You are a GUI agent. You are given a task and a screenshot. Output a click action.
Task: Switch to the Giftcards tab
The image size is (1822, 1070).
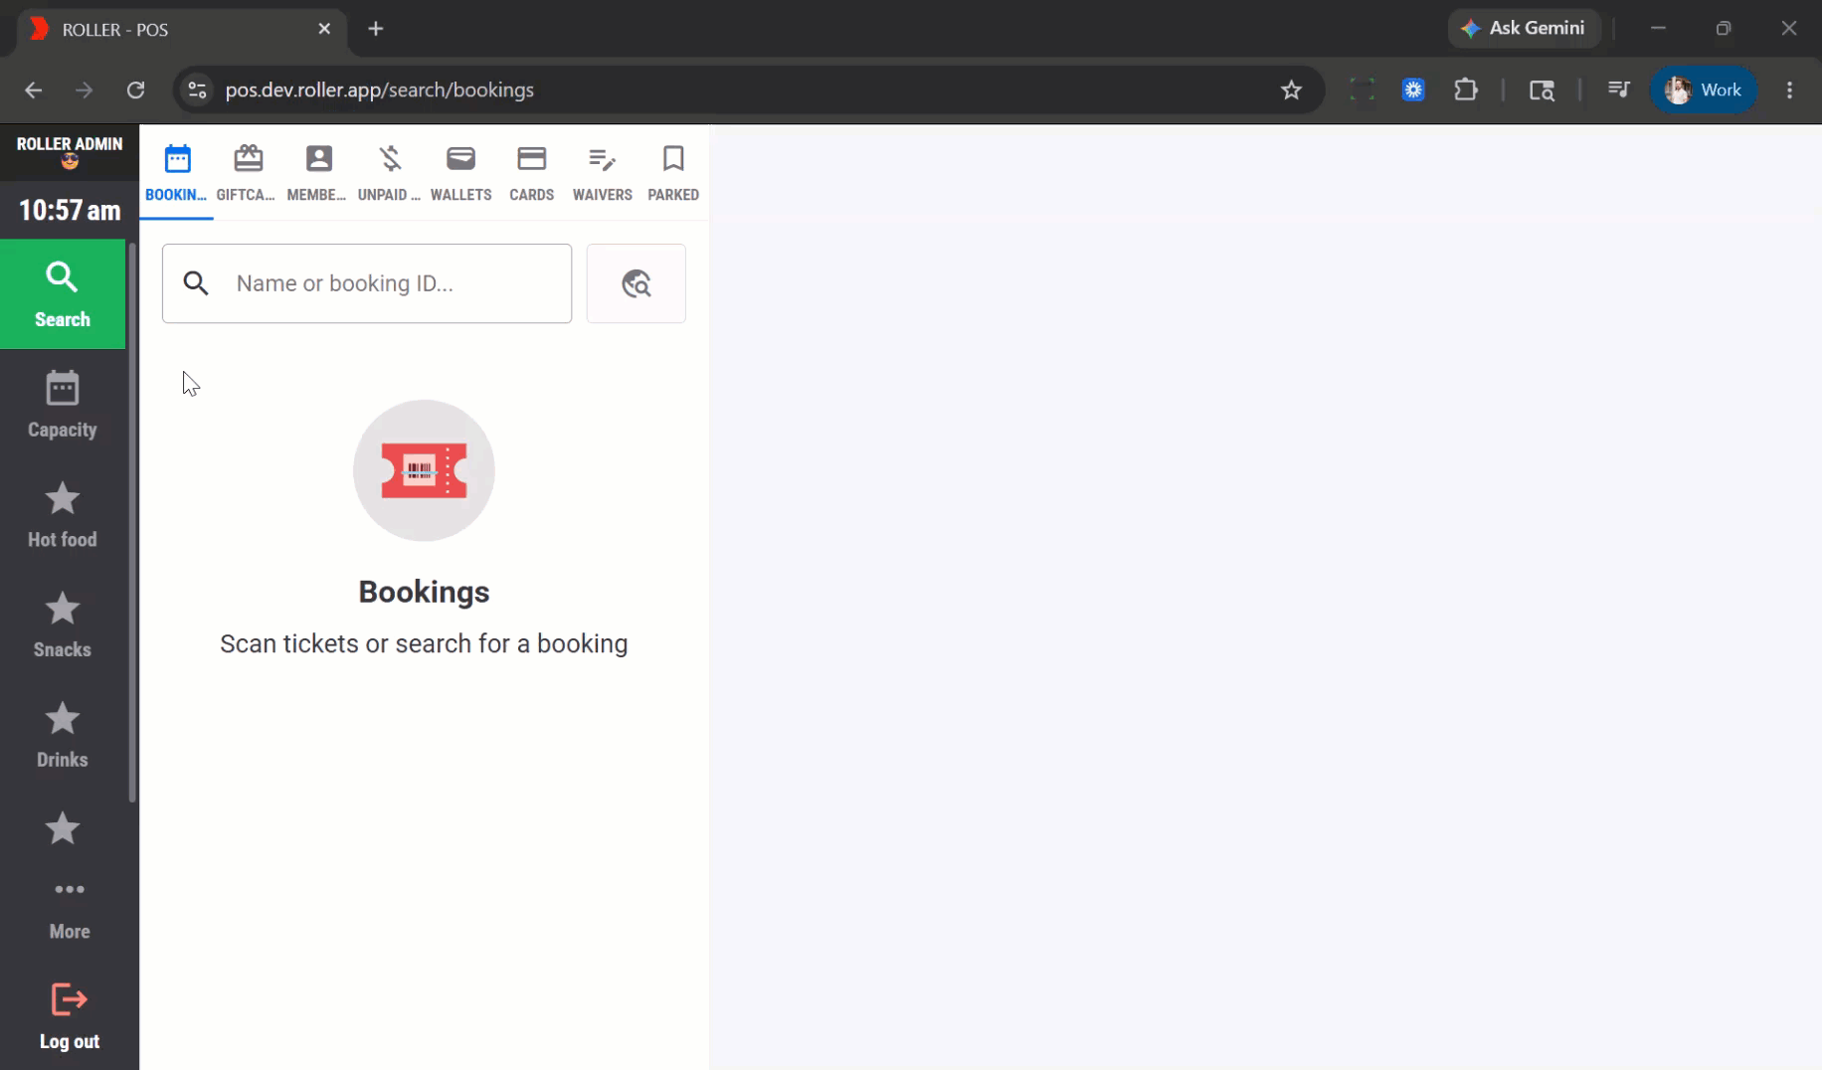247,173
